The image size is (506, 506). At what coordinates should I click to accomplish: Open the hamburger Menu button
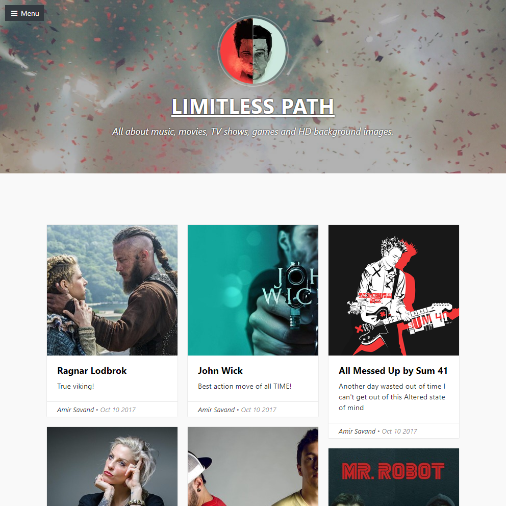[24, 13]
